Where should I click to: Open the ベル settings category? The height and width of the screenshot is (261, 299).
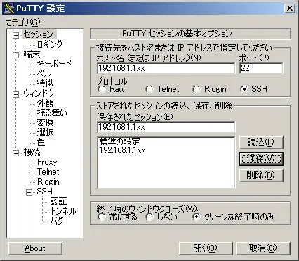tap(44, 74)
